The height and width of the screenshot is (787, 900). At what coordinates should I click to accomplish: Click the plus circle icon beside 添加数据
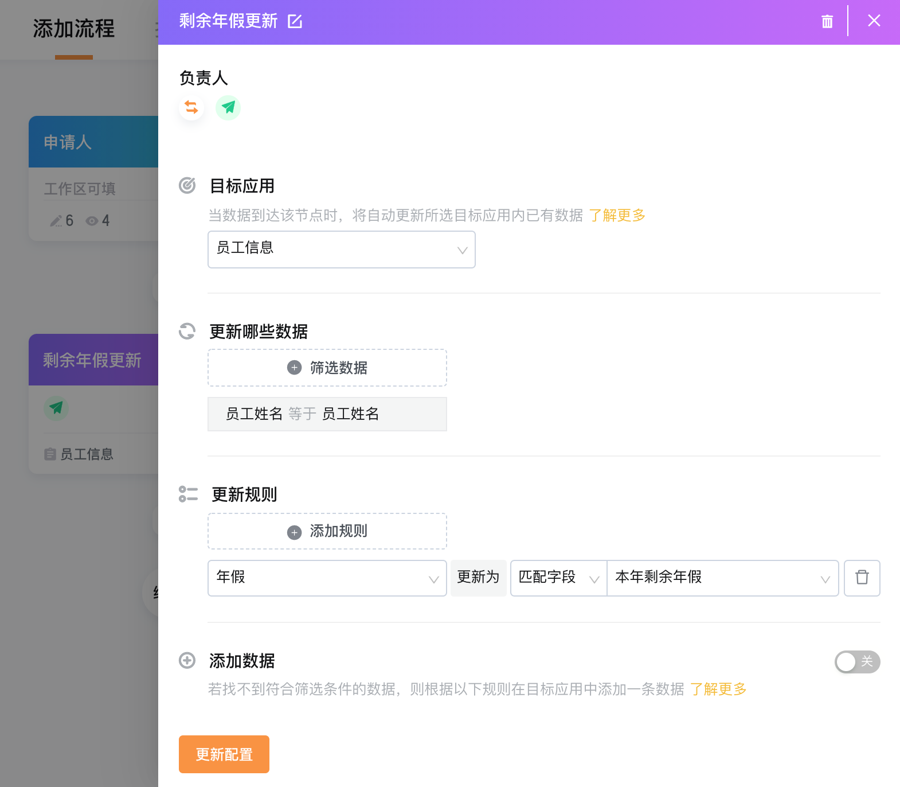187,660
